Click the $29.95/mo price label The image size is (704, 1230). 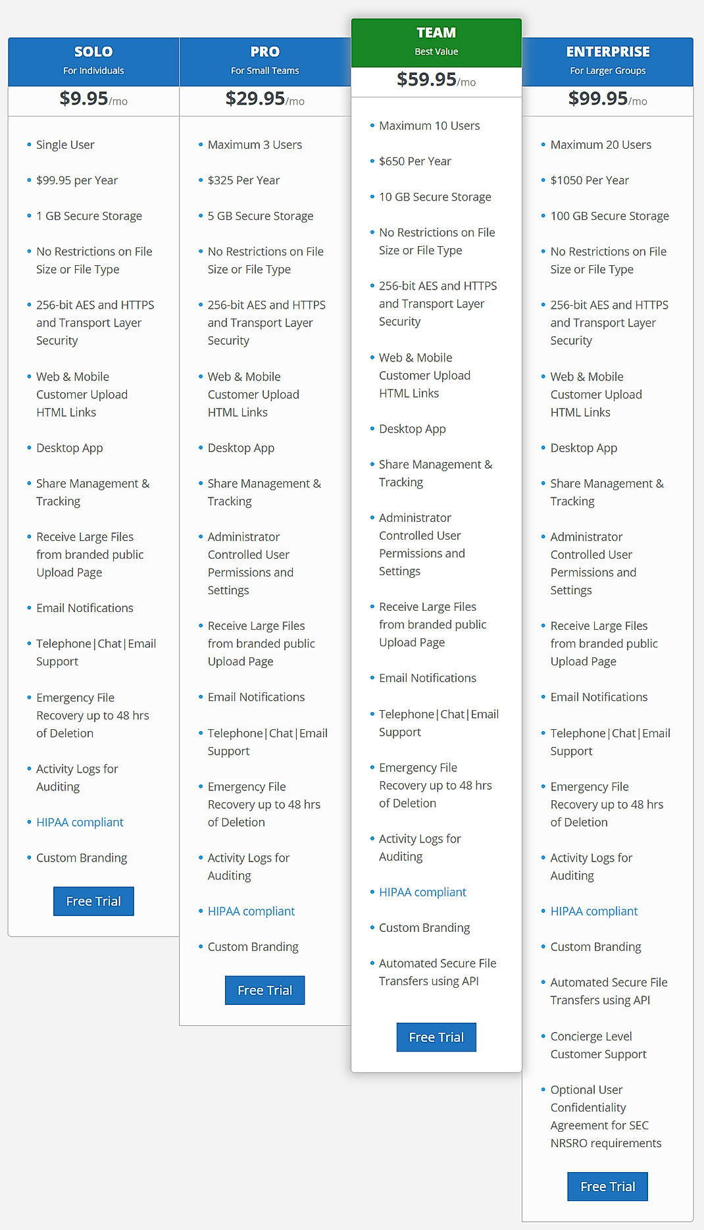264,100
